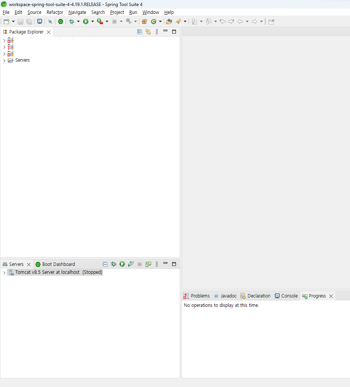
Task: Click the Next Annotation icon
Action: pos(195,21)
